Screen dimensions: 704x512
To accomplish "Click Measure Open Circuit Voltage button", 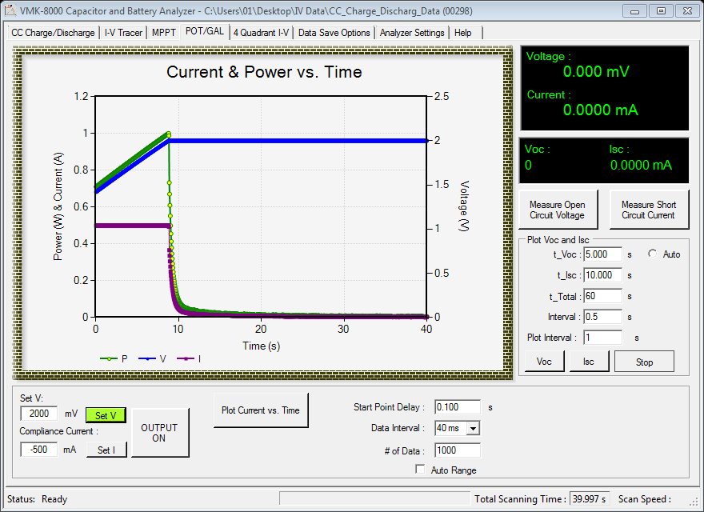I will 558,210.
